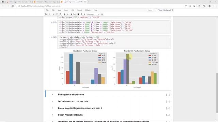
Task: Select the 'Check Prediction Results' heading
Action: coord(70,115)
